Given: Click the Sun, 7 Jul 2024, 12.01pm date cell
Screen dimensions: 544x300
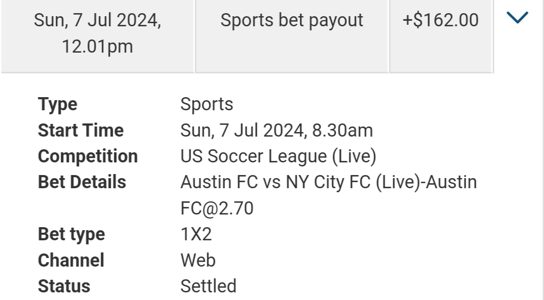Looking at the screenshot, I should pyautogui.click(x=98, y=36).
